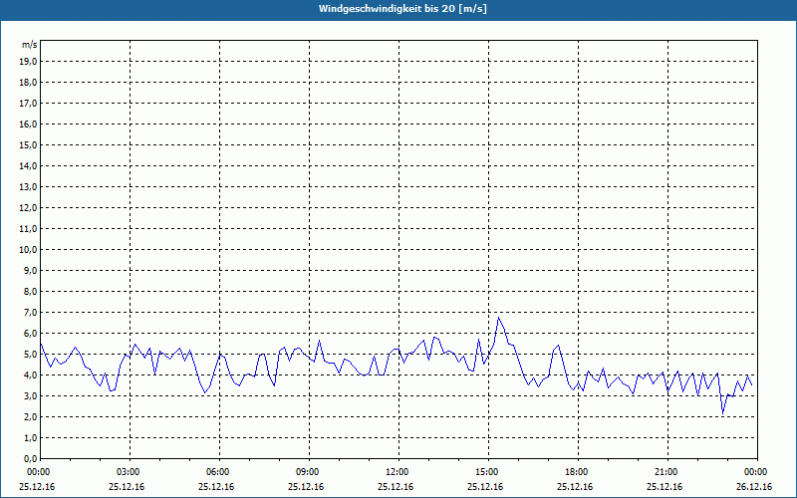Select the 2,0 y-axis label
This screenshot has height=498, width=797.
[x=30, y=417]
